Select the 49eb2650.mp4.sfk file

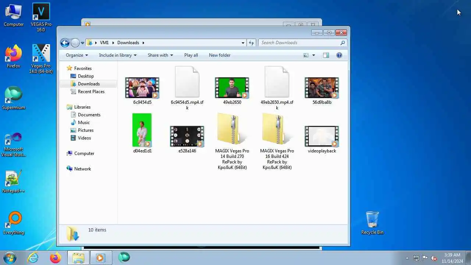click(277, 88)
